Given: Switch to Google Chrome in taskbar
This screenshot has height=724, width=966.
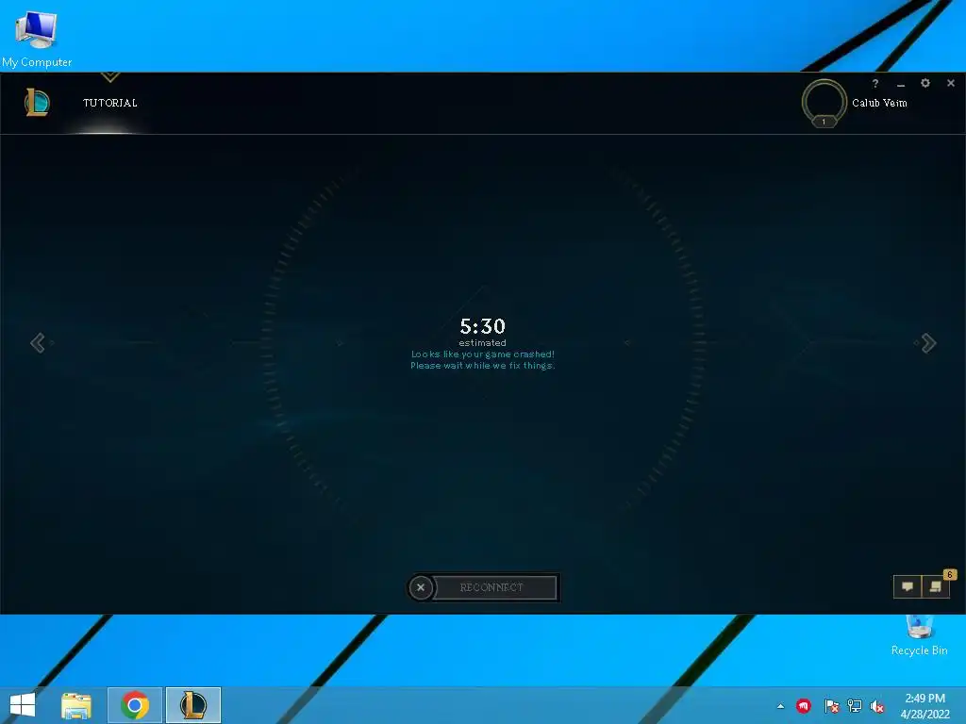Looking at the screenshot, I should coord(135,705).
